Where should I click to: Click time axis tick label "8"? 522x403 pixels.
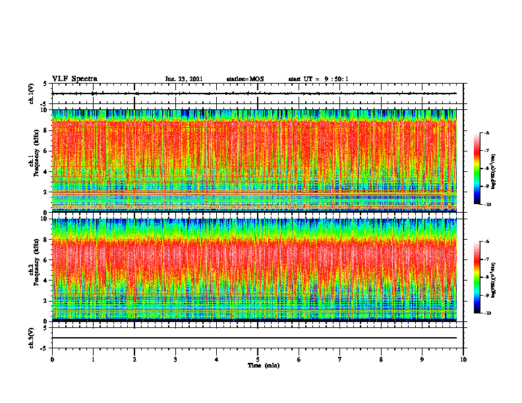click(x=381, y=360)
